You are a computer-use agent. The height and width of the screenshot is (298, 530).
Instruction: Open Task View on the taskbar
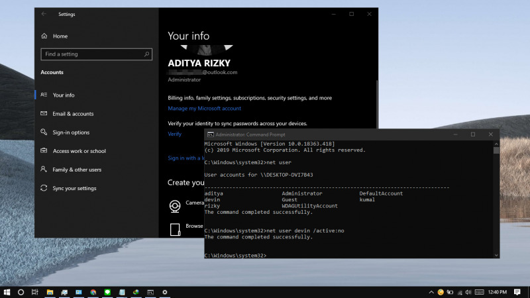[35, 292]
